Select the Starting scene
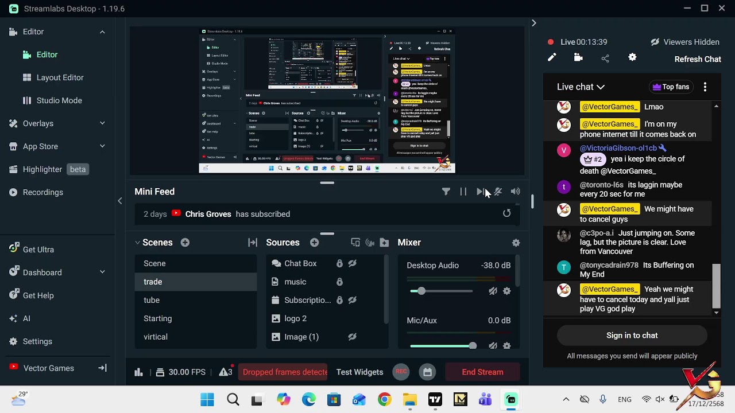The width and height of the screenshot is (735, 413). (x=196, y=318)
